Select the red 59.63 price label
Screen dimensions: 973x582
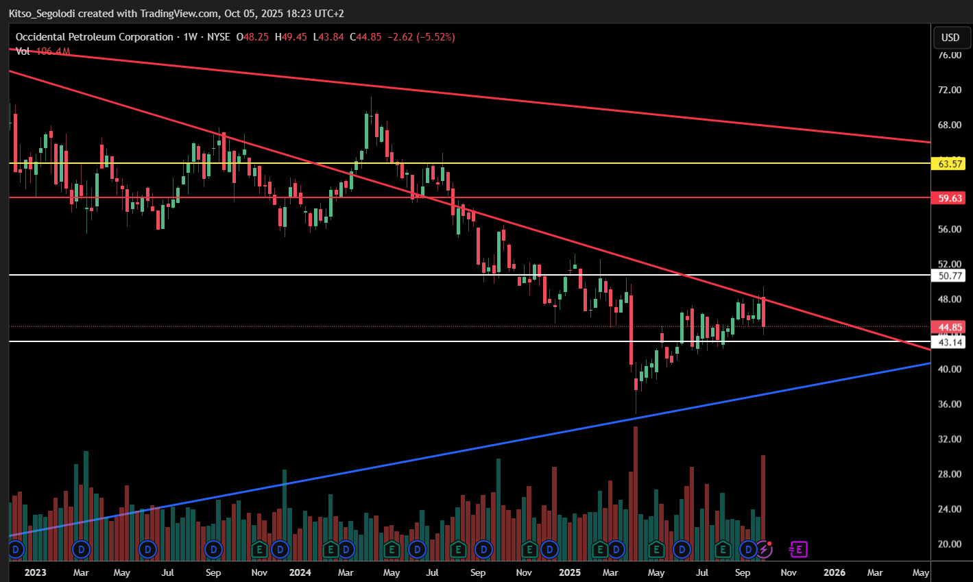[x=950, y=198]
